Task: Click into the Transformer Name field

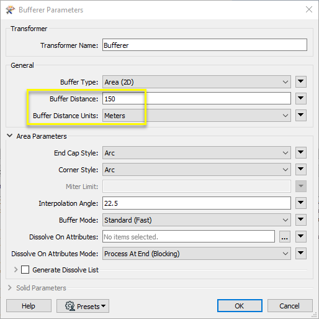Action: coord(205,45)
